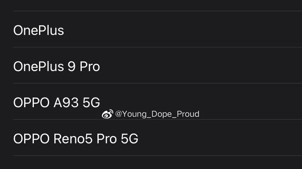The width and height of the screenshot is (302, 169).
Task: Select the first device name, OnePlus
Action: (x=39, y=31)
